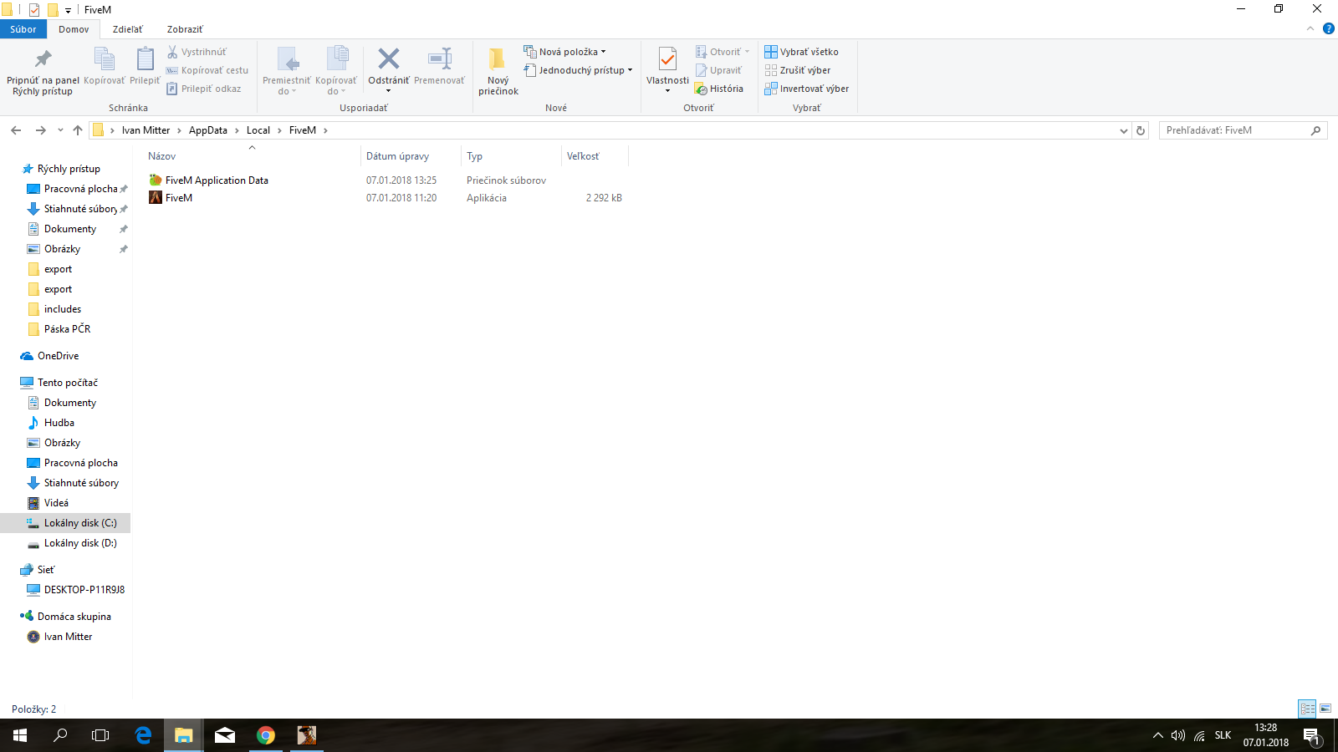Open Windows Start menu
The width and height of the screenshot is (1338, 752).
coord(20,735)
